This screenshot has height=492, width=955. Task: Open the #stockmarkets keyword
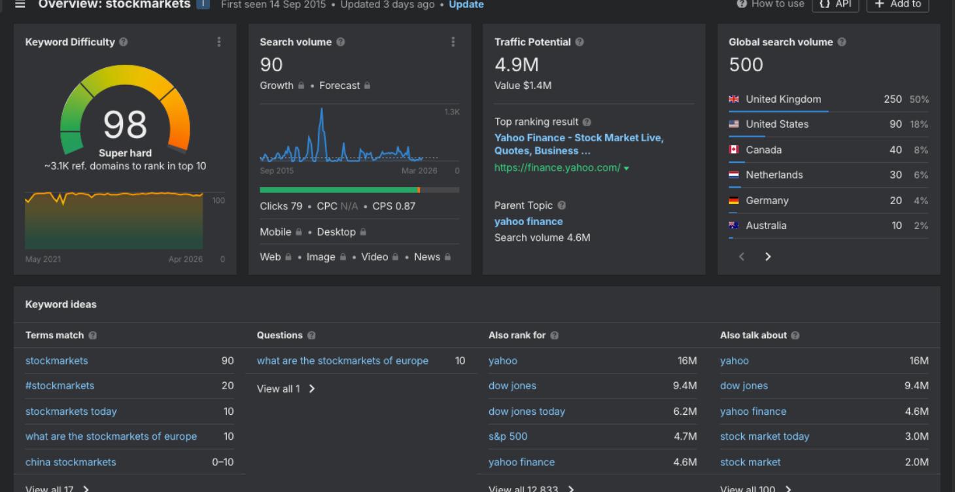pyautogui.click(x=60, y=386)
